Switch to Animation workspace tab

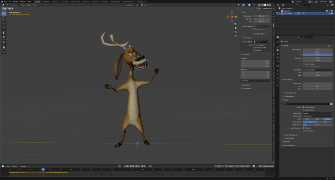95,1
